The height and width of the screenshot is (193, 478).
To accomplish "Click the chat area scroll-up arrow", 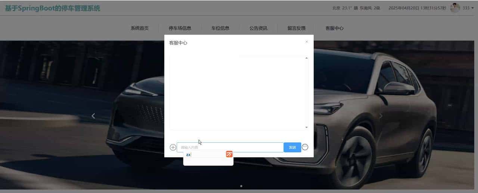I will (307, 58).
